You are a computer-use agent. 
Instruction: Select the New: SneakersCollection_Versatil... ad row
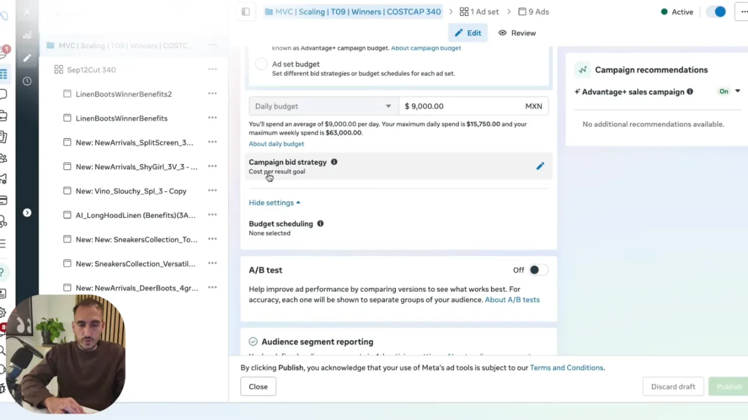(x=134, y=264)
